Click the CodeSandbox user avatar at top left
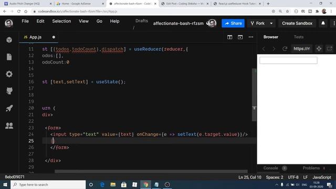The width and height of the screenshot is (336, 189). [x=9, y=23]
